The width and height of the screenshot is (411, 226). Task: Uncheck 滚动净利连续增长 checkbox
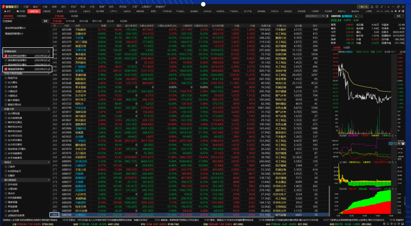point(6,56)
